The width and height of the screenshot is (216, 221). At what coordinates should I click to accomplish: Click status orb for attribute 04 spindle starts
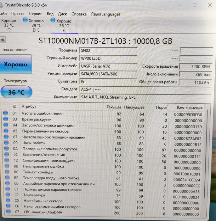[6, 125]
